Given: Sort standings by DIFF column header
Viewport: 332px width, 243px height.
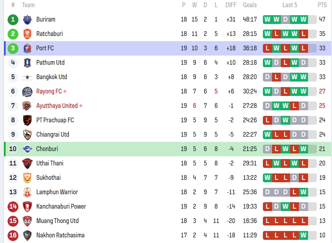Looking at the screenshot, I should [231, 5].
